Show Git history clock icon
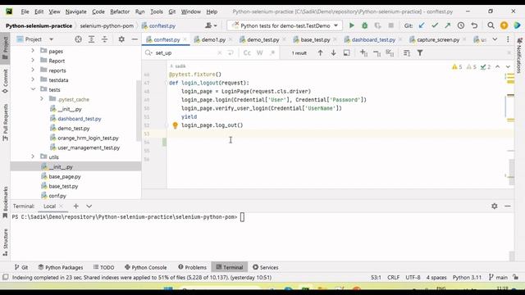Image resolution: width=525 pixels, height=295 pixels. (x=461, y=25)
